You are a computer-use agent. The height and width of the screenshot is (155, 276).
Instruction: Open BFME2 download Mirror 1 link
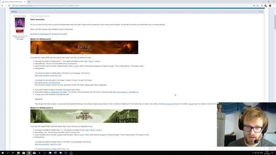[x=93, y=130]
